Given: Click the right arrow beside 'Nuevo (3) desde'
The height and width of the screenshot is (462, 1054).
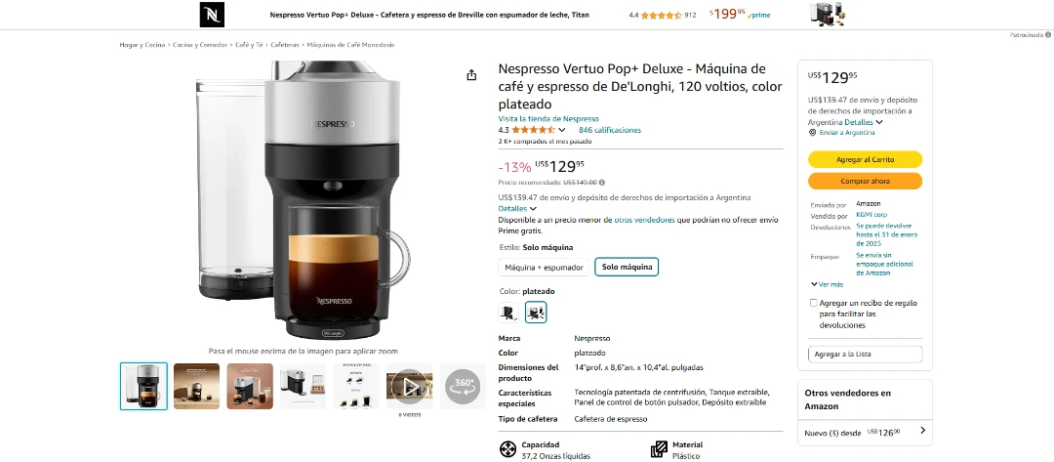Looking at the screenshot, I should [922, 431].
